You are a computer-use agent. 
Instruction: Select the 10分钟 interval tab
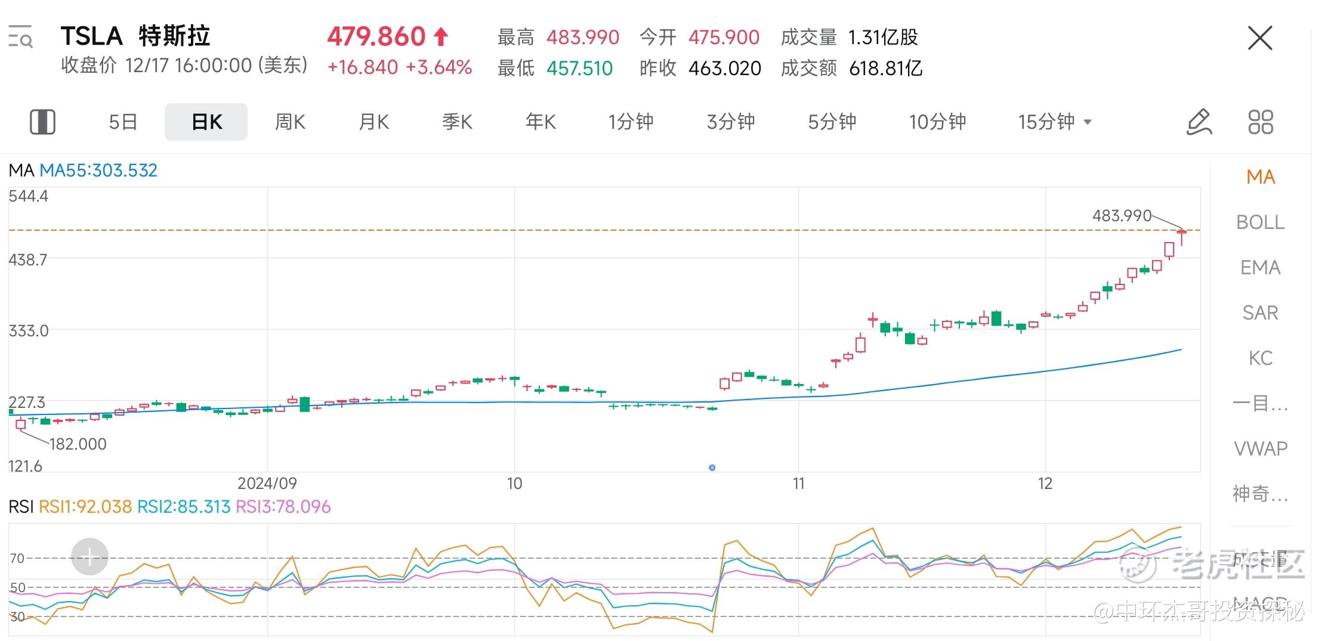point(937,122)
